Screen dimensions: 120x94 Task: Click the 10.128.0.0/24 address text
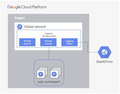pos(49,36)
